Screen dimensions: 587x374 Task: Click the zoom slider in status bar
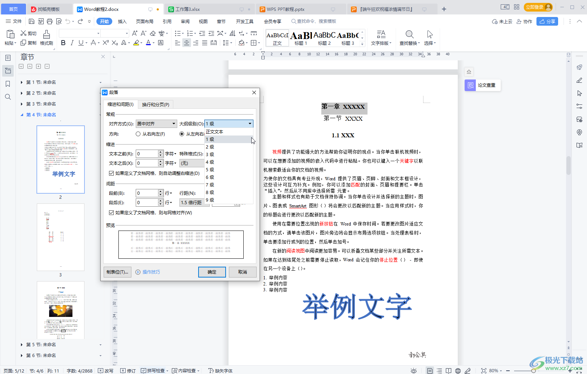click(534, 370)
